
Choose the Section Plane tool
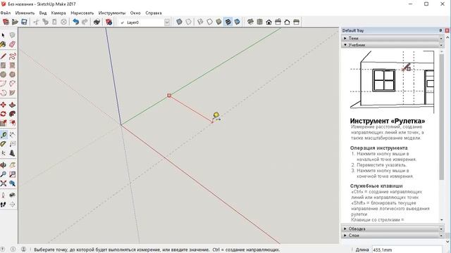12,205
